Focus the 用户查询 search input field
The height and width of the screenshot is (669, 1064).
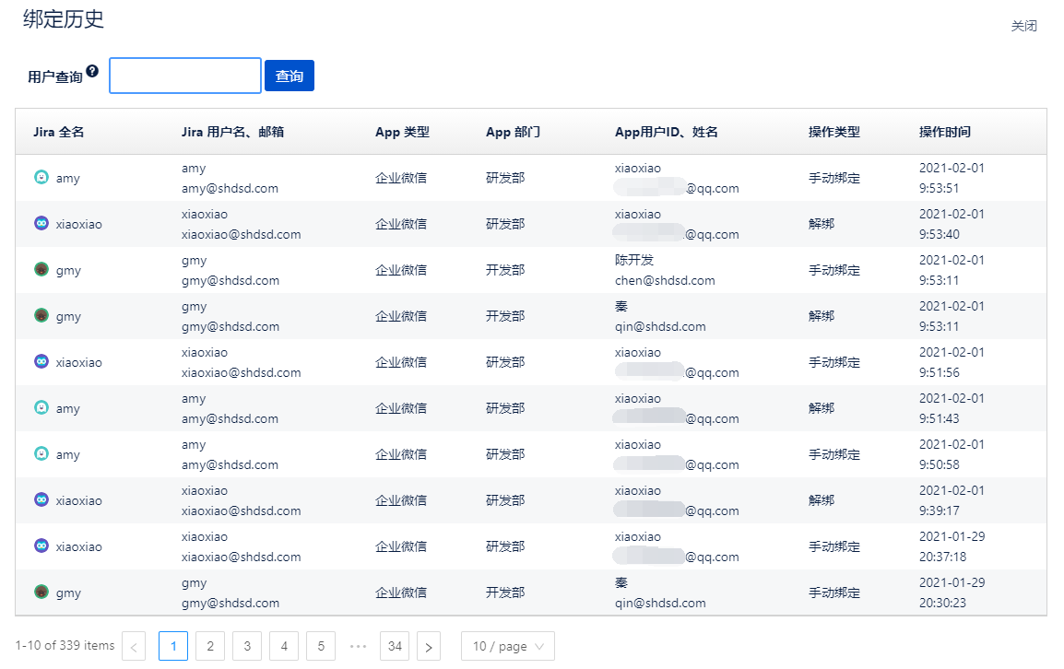(x=185, y=76)
